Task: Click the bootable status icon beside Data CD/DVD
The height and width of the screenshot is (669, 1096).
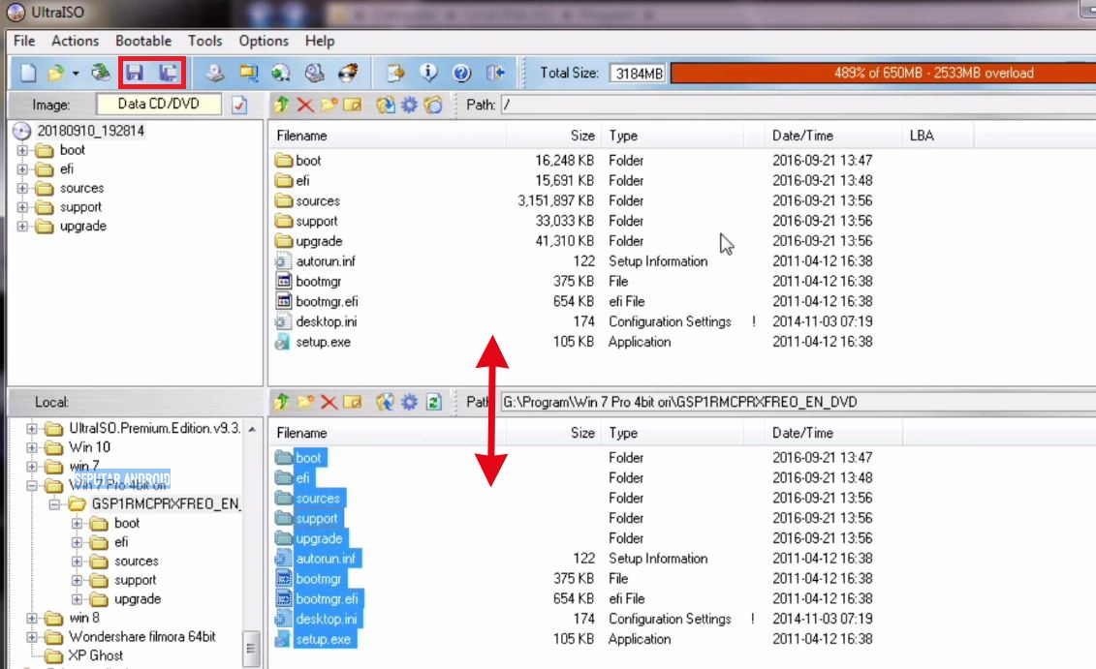Action: [239, 106]
